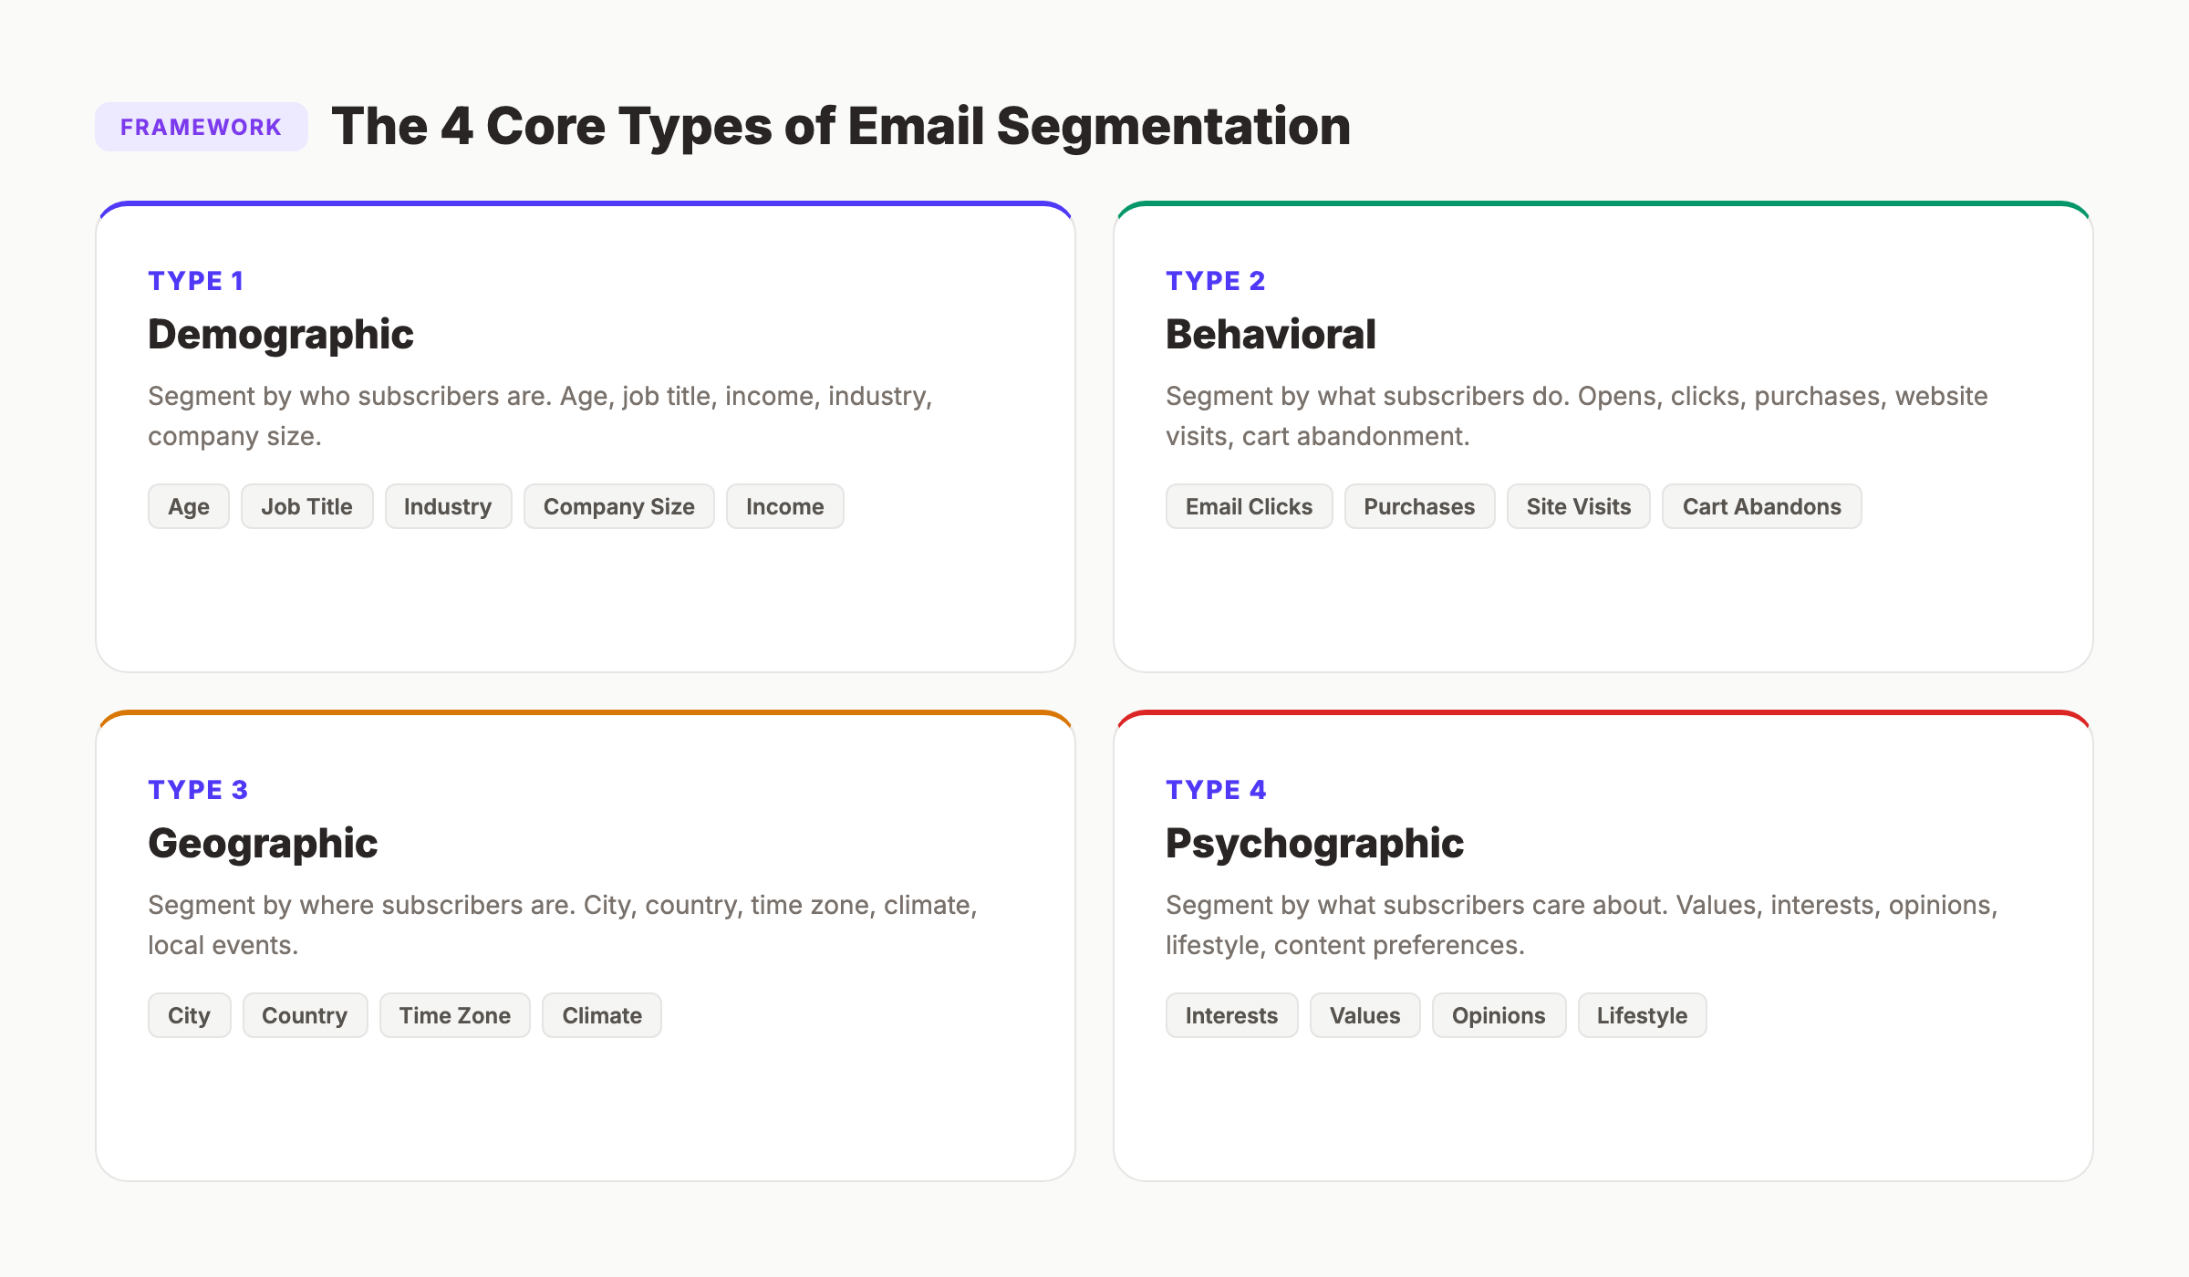Click the Industry tag
Viewport: 2189px width, 1277px height.
[x=448, y=506]
